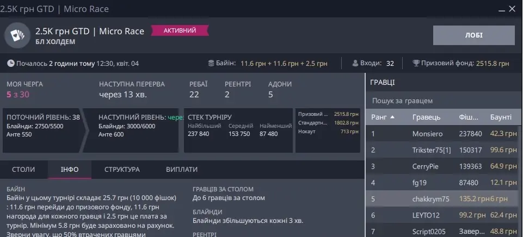Image resolution: width=523 pixels, height=237 pixels.
Task: Click the person icon next to Входи
Action: coord(356,64)
